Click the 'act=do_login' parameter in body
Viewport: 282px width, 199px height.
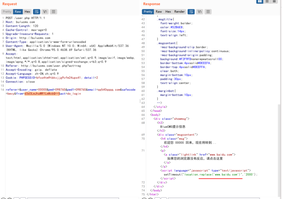[70, 93]
